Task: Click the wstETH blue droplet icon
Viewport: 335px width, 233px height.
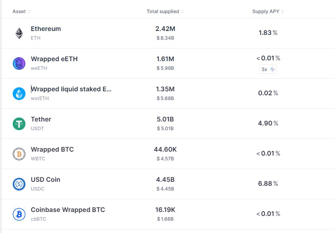Action: point(19,94)
